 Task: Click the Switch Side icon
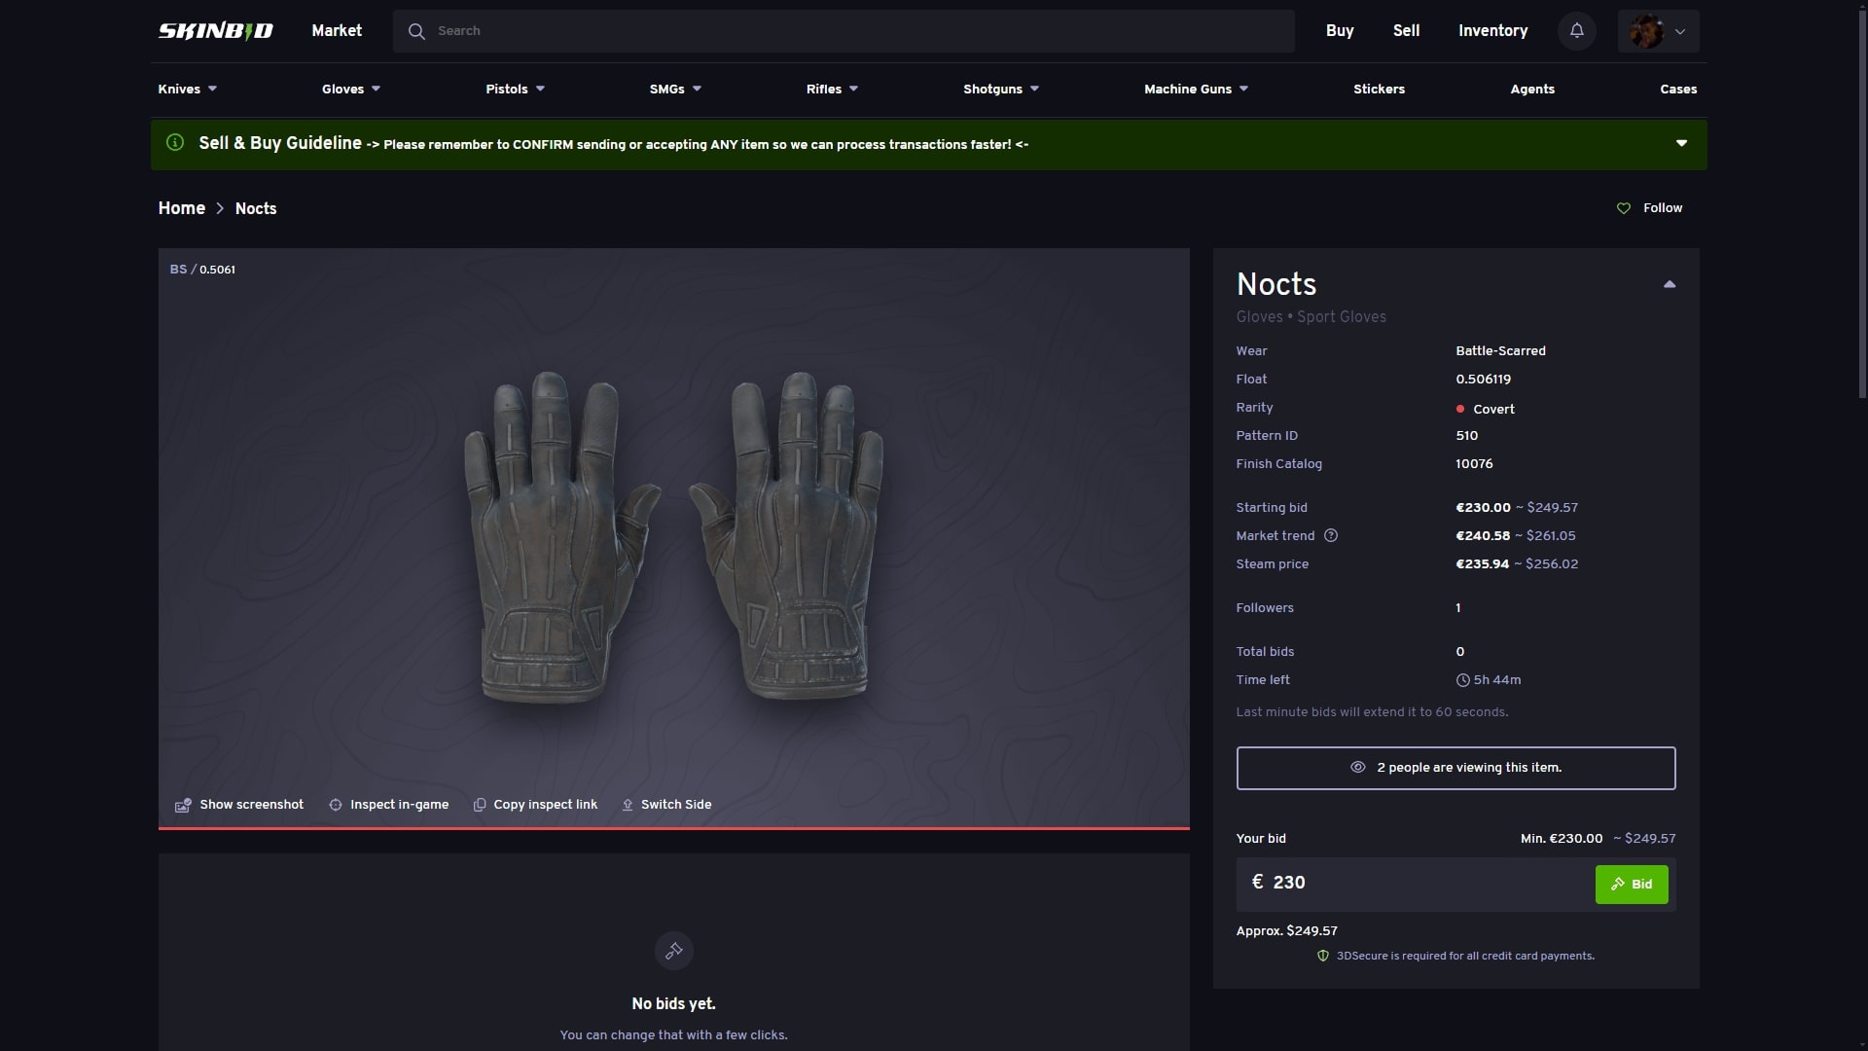628,805
